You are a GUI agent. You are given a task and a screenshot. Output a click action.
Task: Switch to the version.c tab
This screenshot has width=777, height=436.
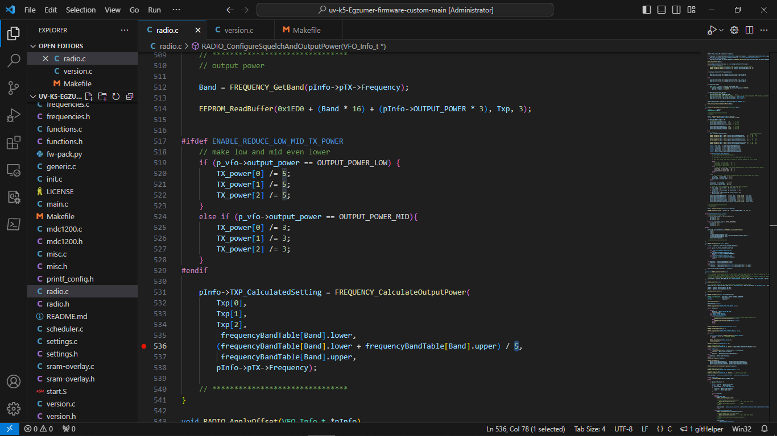(x=239, y=30)
